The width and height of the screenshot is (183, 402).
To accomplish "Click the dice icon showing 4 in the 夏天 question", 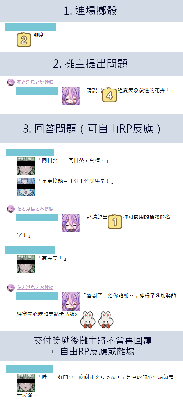I will (110, 95).
